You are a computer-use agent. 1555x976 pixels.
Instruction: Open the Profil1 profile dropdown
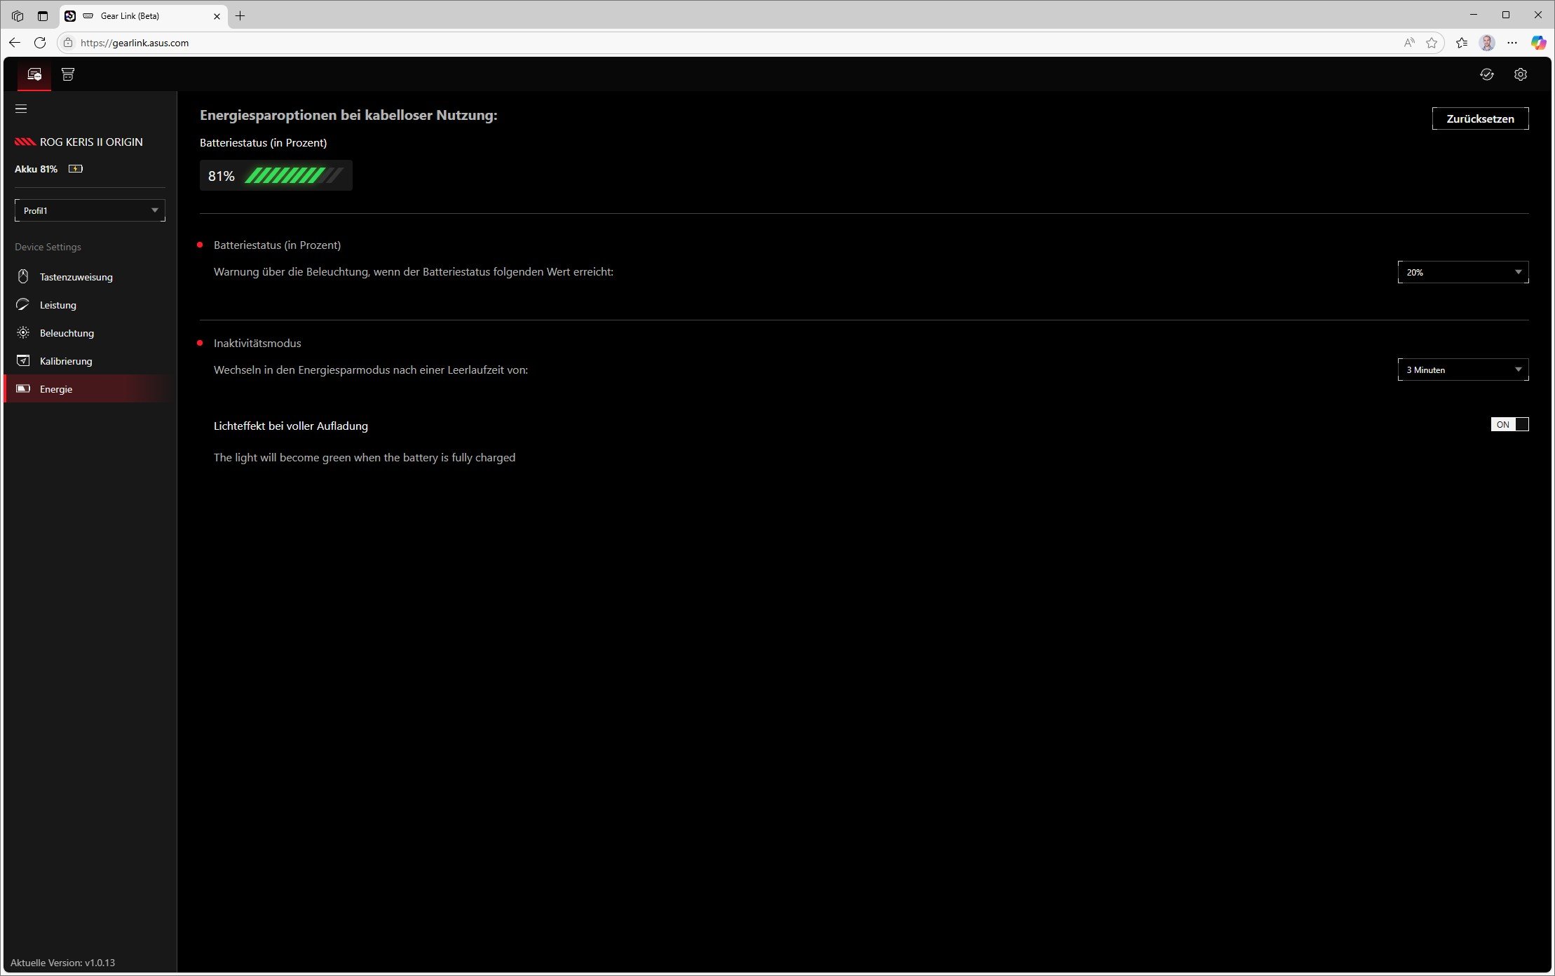90,210
